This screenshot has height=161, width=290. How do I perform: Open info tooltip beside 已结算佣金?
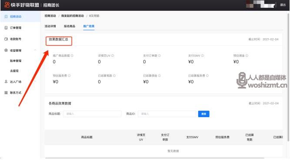[160, 76]
